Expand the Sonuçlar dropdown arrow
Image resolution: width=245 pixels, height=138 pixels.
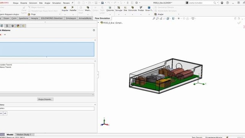click(119, 15)
